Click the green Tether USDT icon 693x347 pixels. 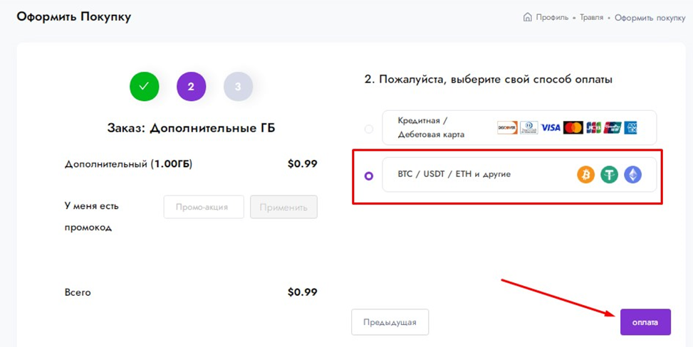click(609, 175)
